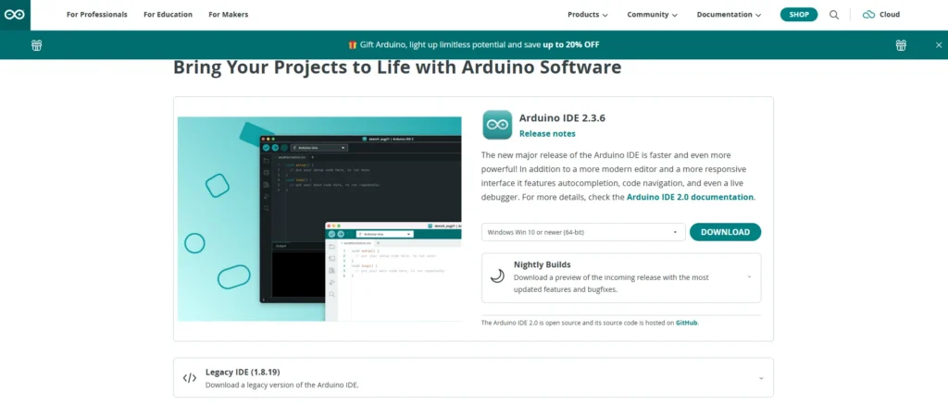Viewport: 948px width, 404px height.
Task: Open the Community dropdown menu
Action: click(x=653, y=15)
